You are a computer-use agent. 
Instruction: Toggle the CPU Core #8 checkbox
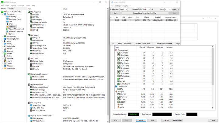[x=118, y=73]
